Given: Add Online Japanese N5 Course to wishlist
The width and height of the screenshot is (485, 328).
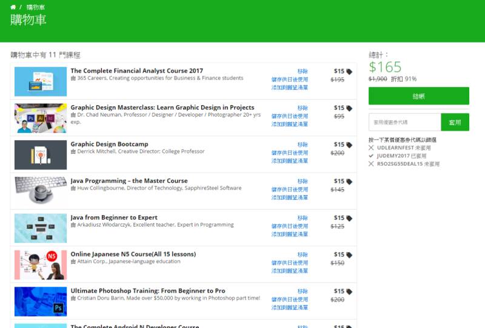Looking at the screenshot, I should pyautogui.click(x=290, y=271).
